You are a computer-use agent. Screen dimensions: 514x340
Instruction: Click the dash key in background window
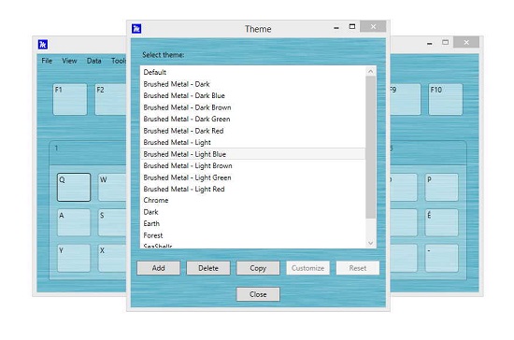pyautogui.click(x=441, y=258)
